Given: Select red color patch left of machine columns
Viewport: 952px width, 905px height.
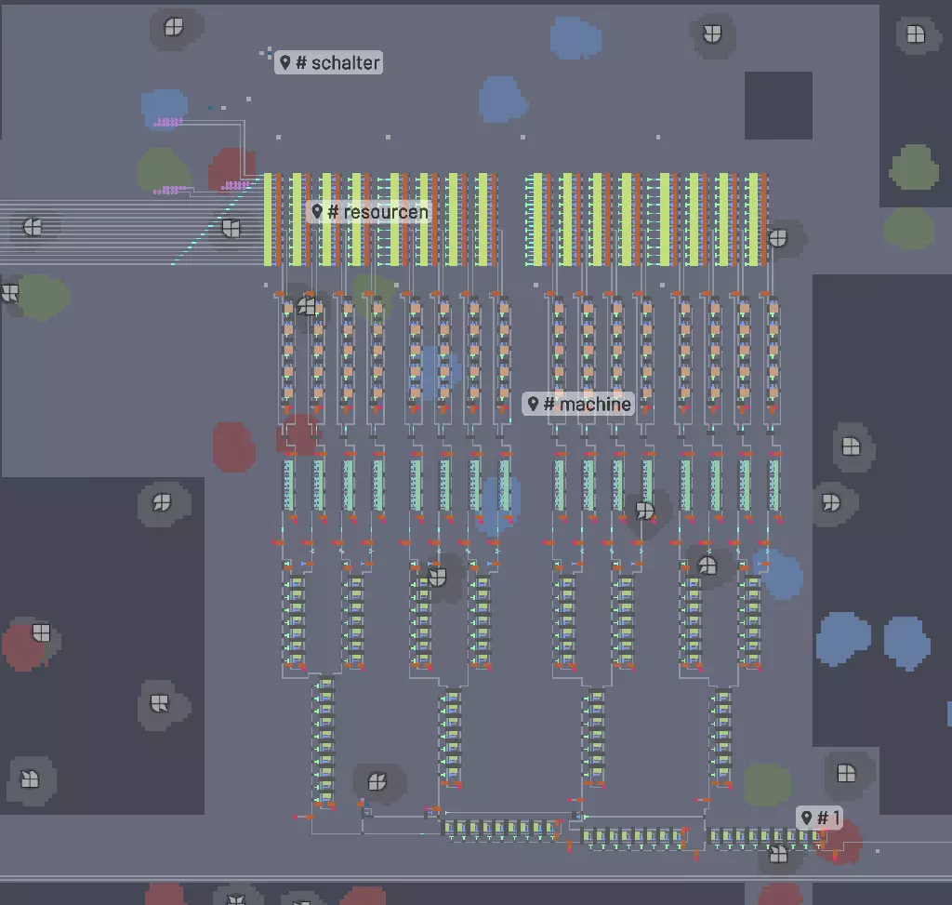Looking at the screenshot, I should click(x=232, y=446).
